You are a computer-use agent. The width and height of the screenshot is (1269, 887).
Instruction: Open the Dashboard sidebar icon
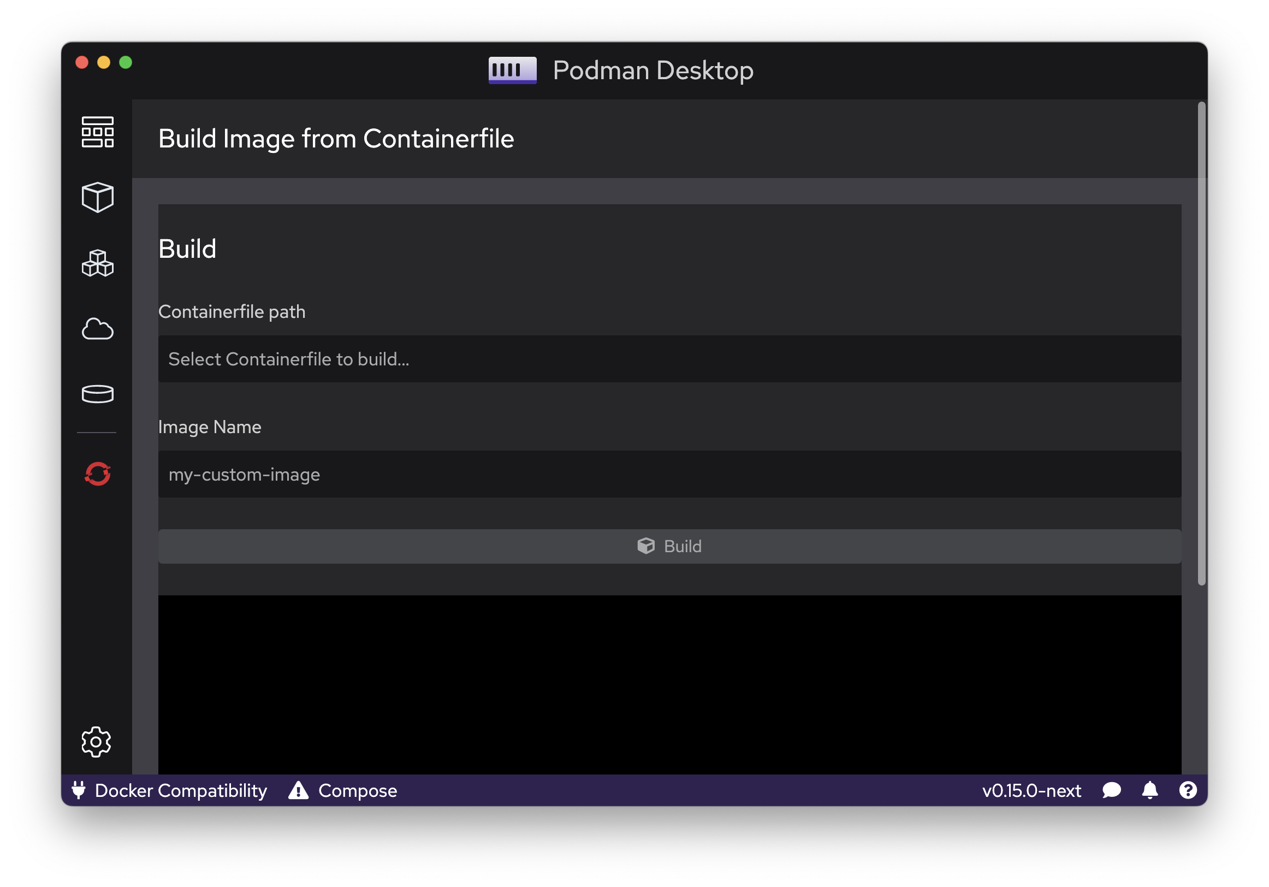coord(97,132)
